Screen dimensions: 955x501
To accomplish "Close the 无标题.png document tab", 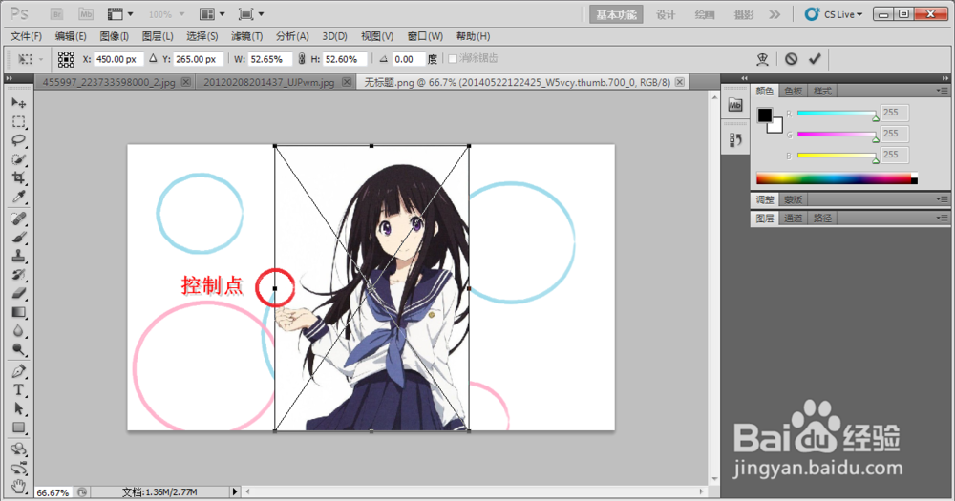I will tap(680, 81).
